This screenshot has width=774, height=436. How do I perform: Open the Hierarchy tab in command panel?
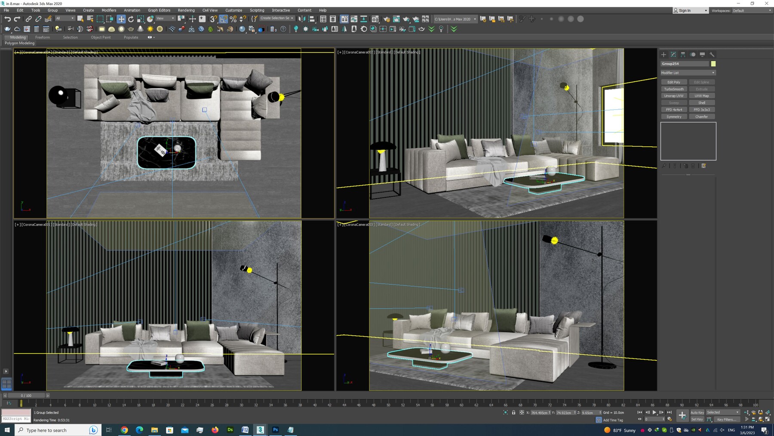coord(683,55)
